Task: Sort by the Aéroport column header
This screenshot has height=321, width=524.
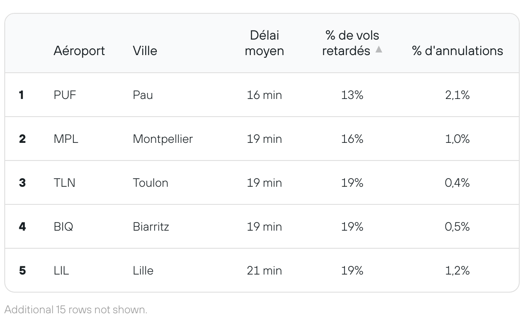Action: [79, 51]
